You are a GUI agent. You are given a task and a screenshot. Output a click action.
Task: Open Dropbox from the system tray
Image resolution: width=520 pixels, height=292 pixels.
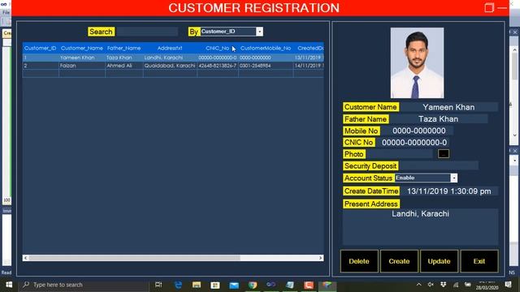(443, 285)
